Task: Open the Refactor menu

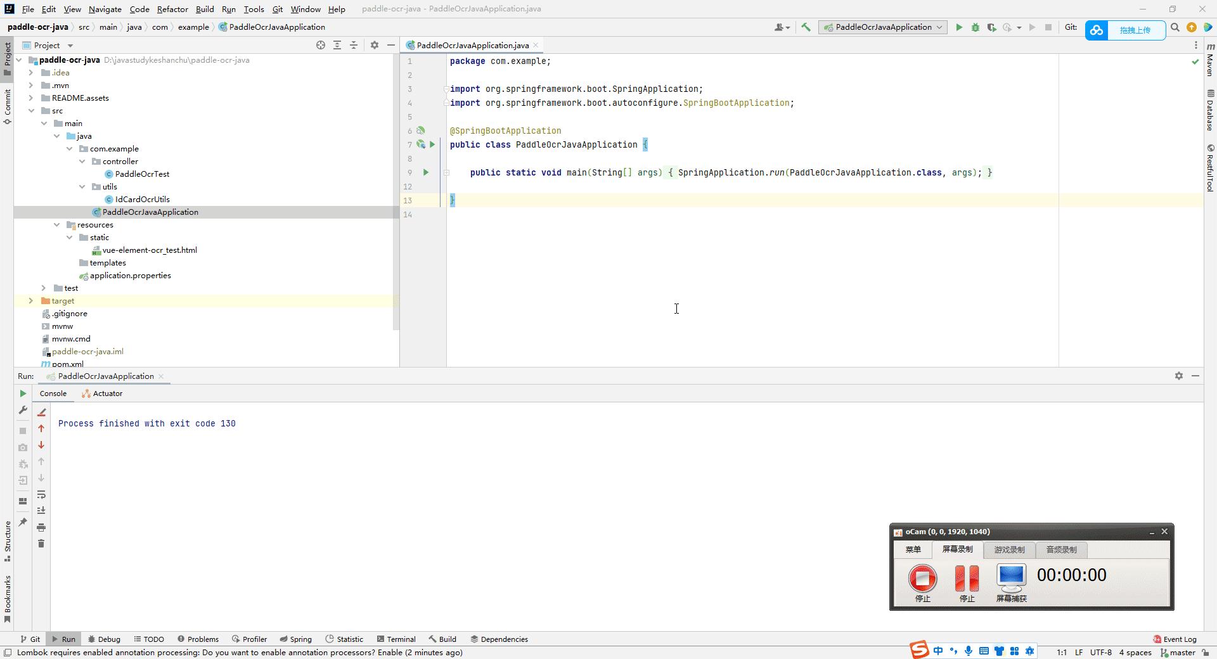Action: (x=172, y=9)
